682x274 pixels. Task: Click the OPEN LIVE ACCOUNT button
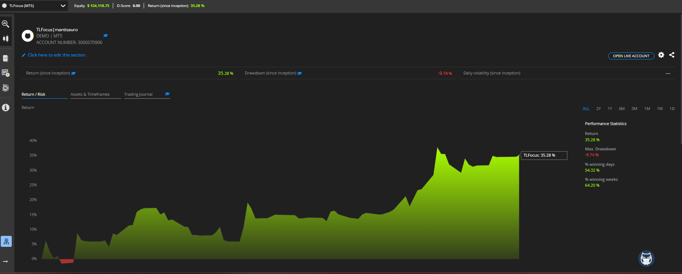pyautogui.click(x=631, y=56)
